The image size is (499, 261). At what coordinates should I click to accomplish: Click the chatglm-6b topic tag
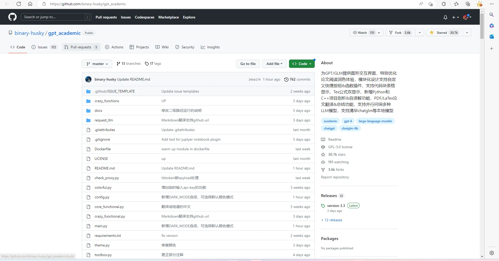click(x=350, y=128)
